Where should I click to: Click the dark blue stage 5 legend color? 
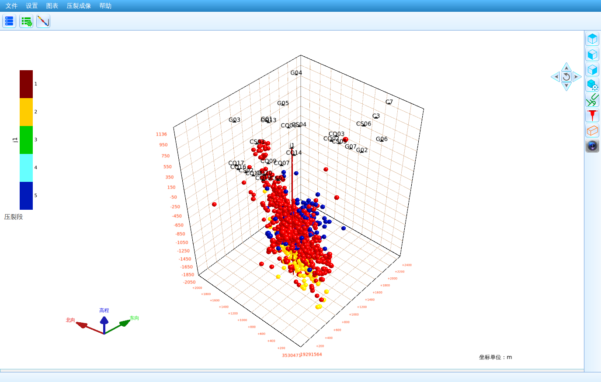tap(26, 195)
